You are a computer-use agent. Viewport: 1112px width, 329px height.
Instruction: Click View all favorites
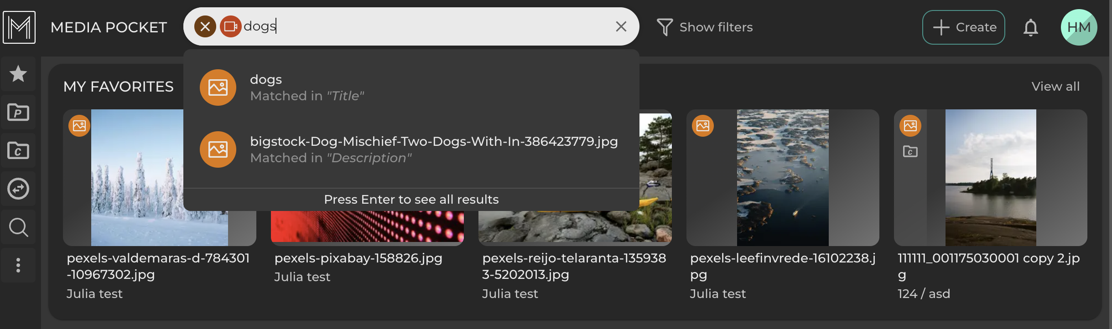click(x=1055, y=87)
